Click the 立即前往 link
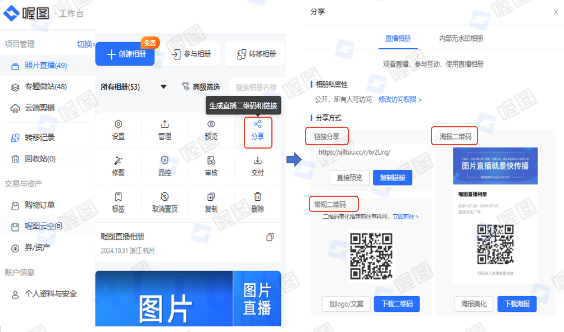This screenshot has width=564, height=332. click(x=406, y=217)
